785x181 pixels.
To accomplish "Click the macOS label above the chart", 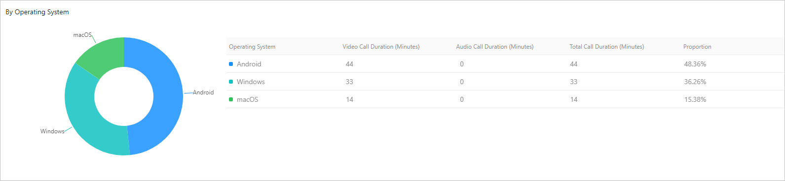I will [x=82, y=35].
